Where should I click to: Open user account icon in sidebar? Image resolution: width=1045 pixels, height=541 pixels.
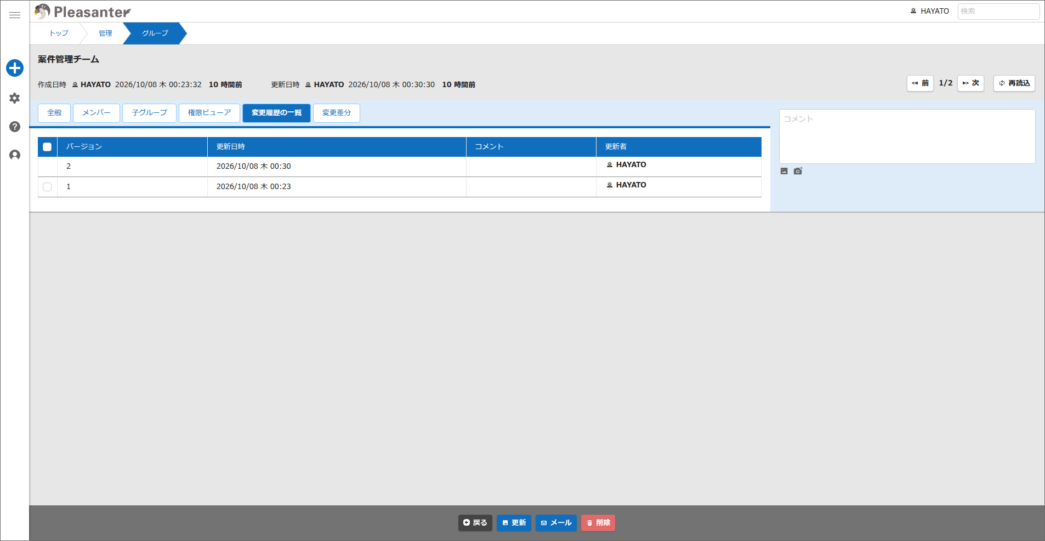[x=15, y=155]
